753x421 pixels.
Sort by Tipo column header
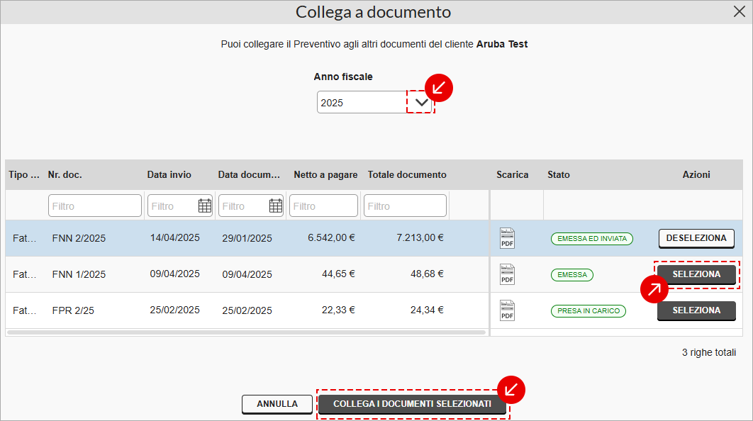tap(24, 175)
